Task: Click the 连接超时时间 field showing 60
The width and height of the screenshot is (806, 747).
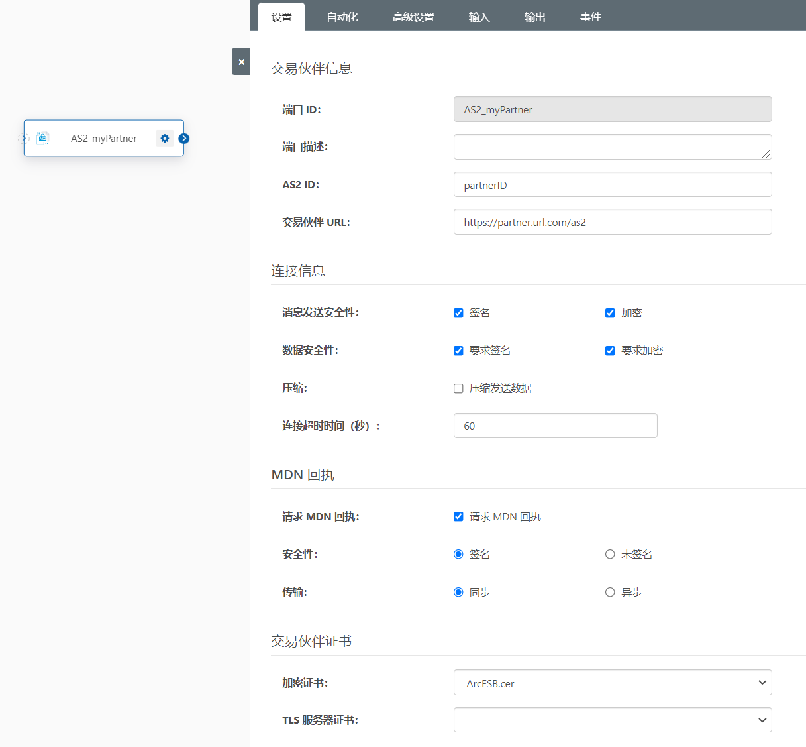Action: click(x=555, y=426)
